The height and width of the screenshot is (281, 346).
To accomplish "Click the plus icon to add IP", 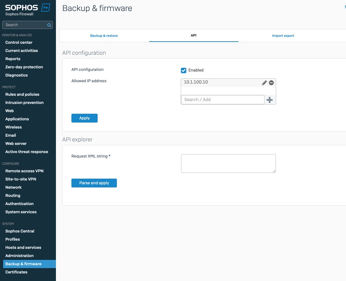I will pos(270,100).
